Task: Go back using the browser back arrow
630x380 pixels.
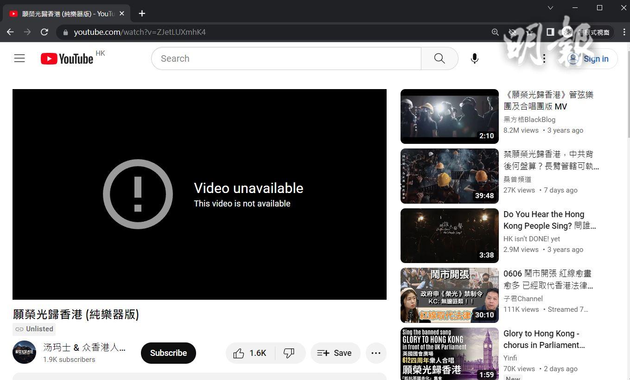Action: point(10,32)
